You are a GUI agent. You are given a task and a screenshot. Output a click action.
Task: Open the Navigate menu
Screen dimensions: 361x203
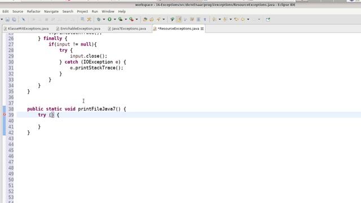(51, 11)
